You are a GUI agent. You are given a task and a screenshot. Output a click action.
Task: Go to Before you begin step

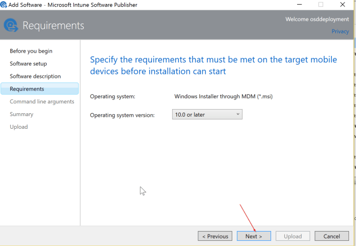[x=31, y=51]
